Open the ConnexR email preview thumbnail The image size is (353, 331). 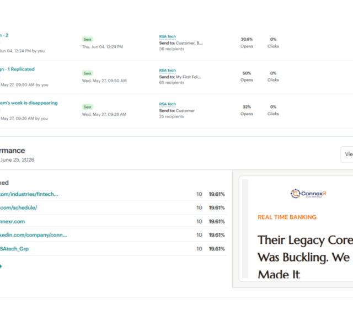(296, 228)
